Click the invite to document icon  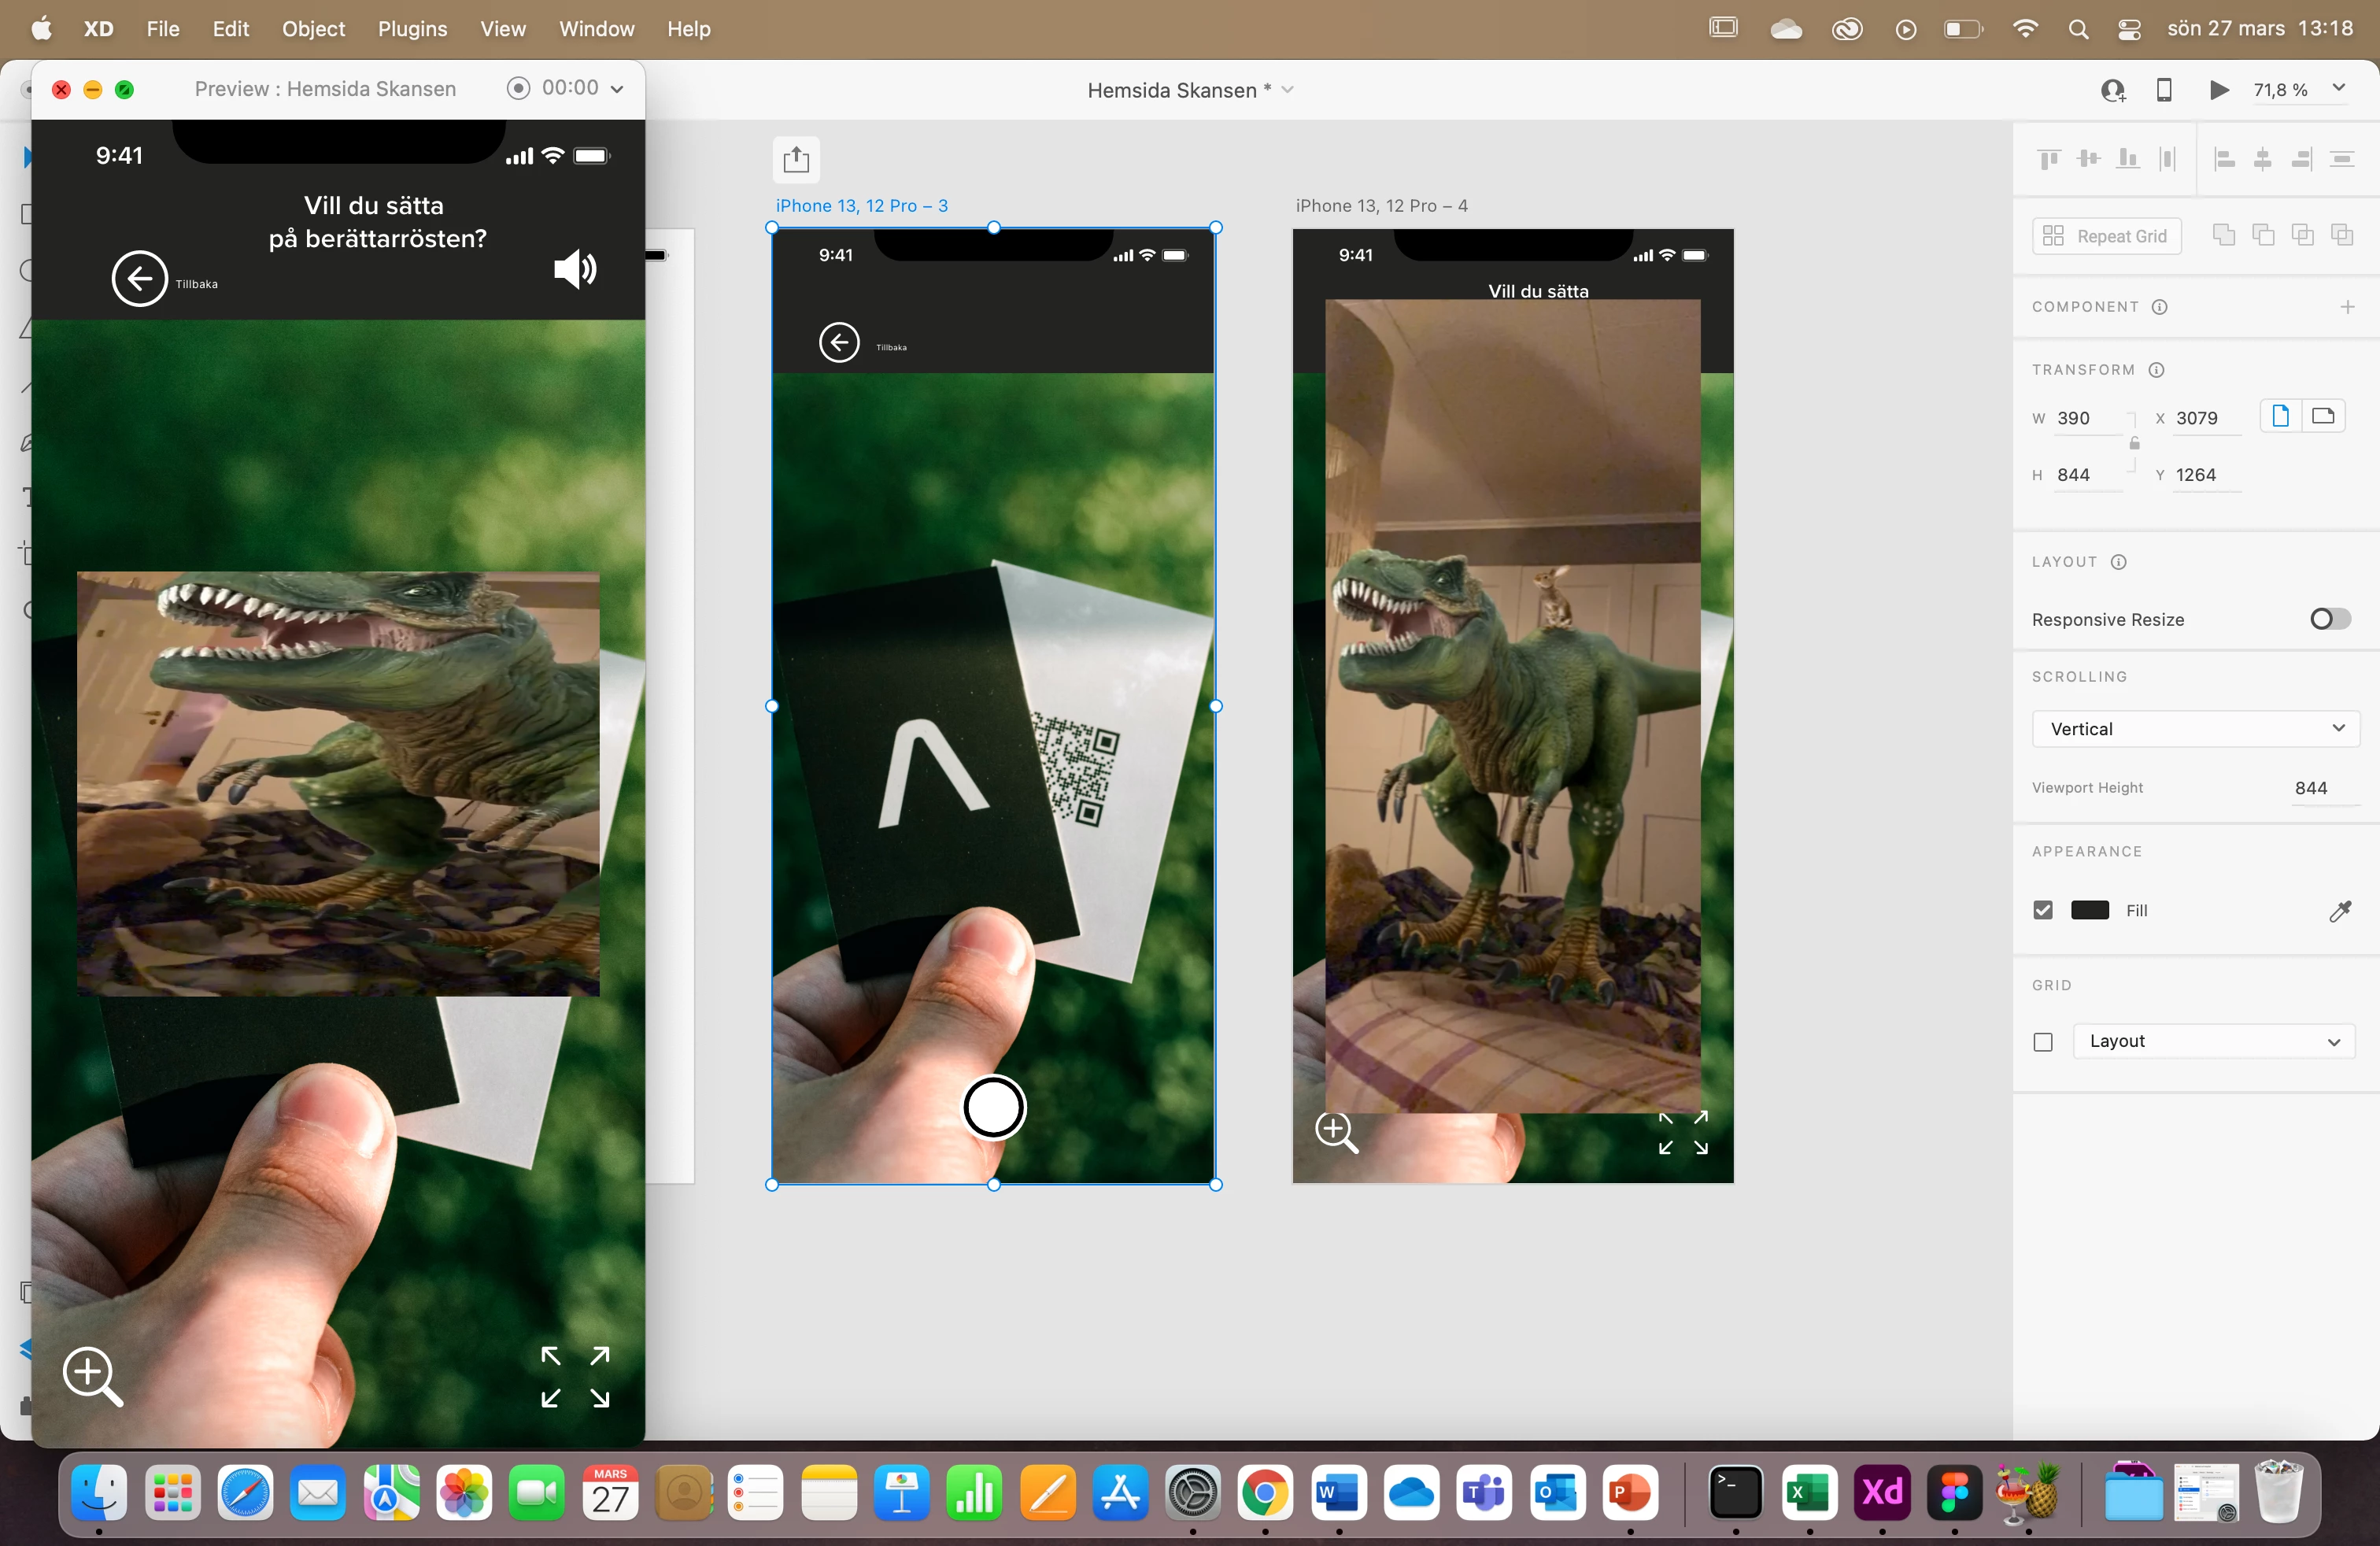pyautogui.click(x=2112, y=90)
